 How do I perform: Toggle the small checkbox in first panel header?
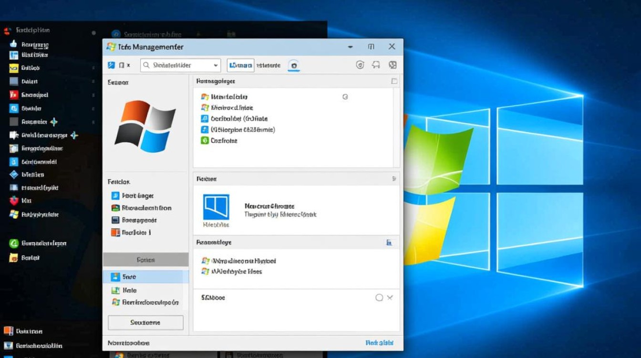click(x=394, y=81)
